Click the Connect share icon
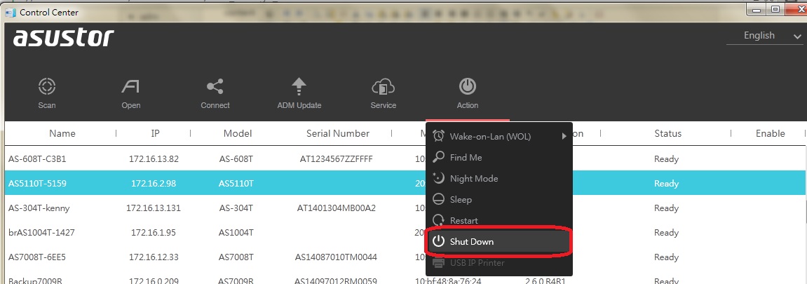This screenshot has width=807, height=284. coord(215,86)
